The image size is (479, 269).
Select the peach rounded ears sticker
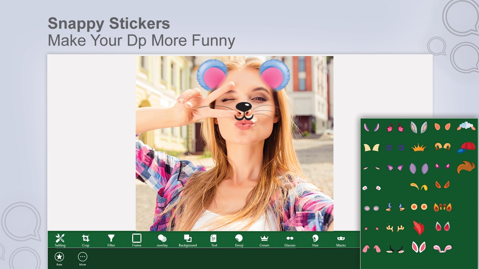pos(443,127)
